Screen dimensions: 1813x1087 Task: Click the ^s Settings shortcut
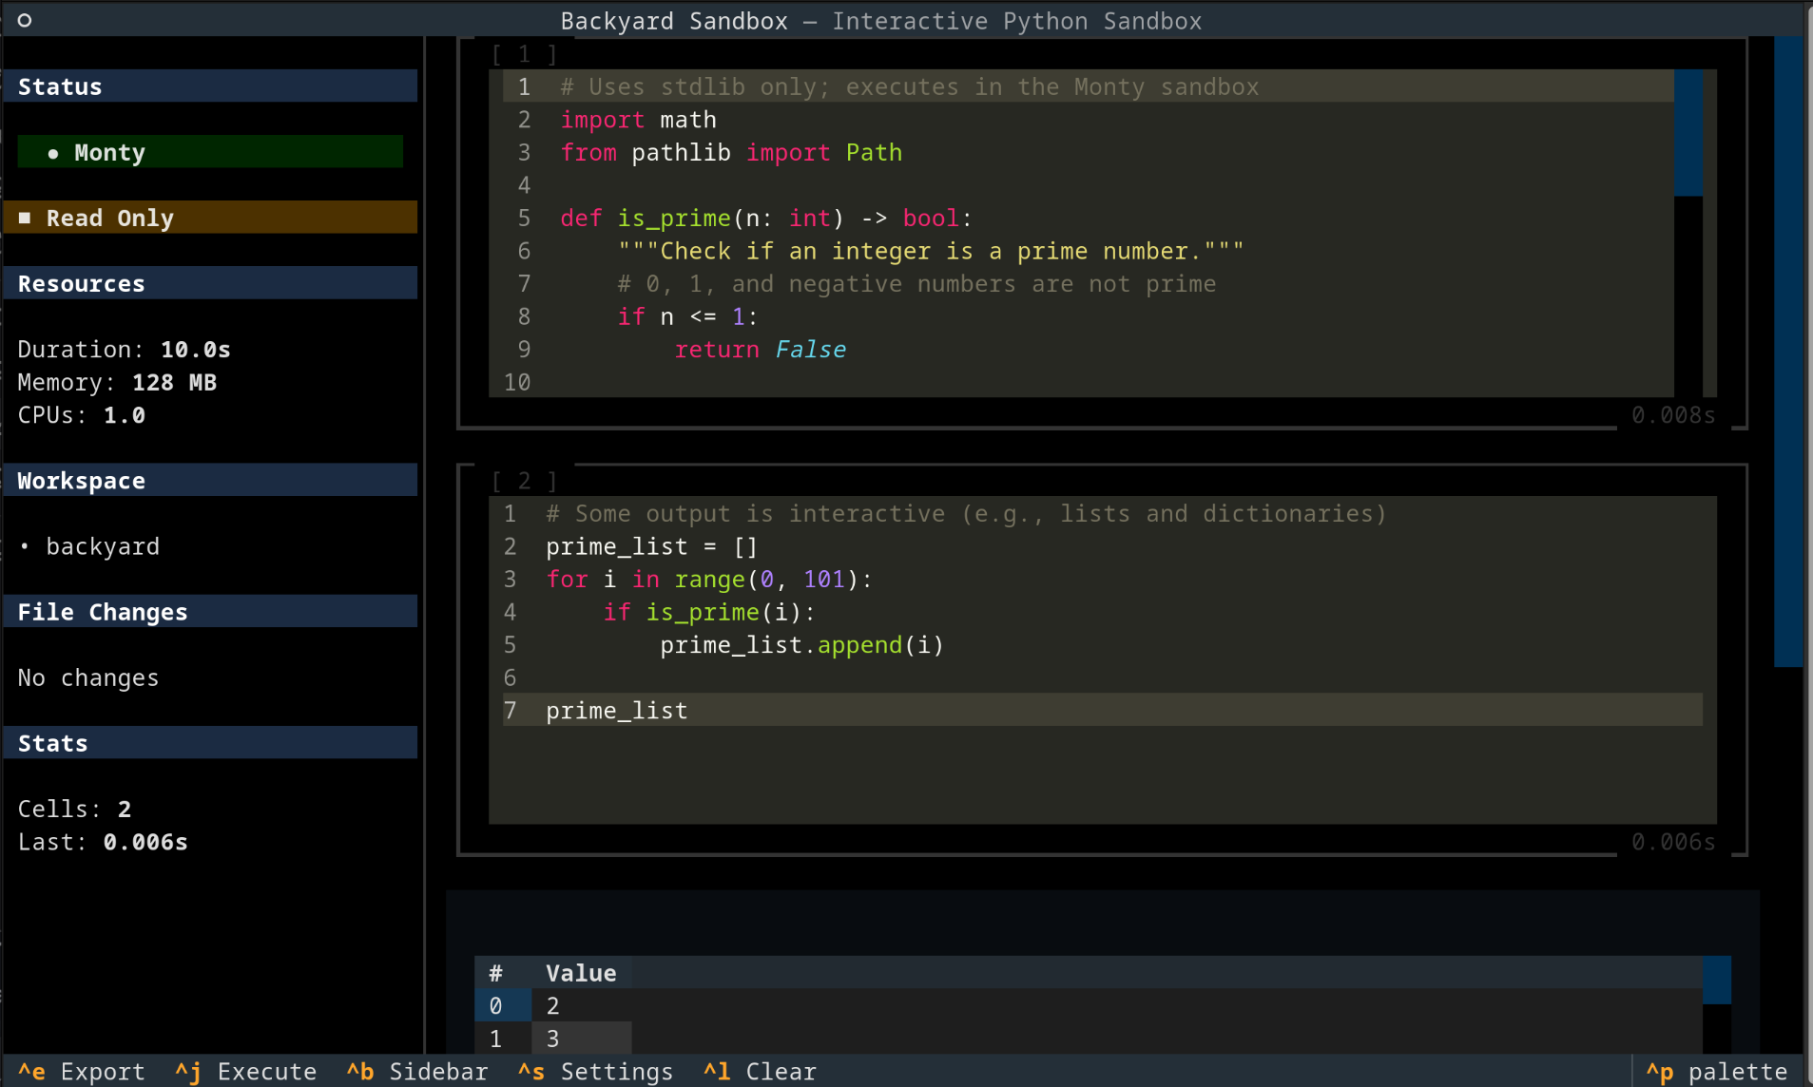[595, 1071]
